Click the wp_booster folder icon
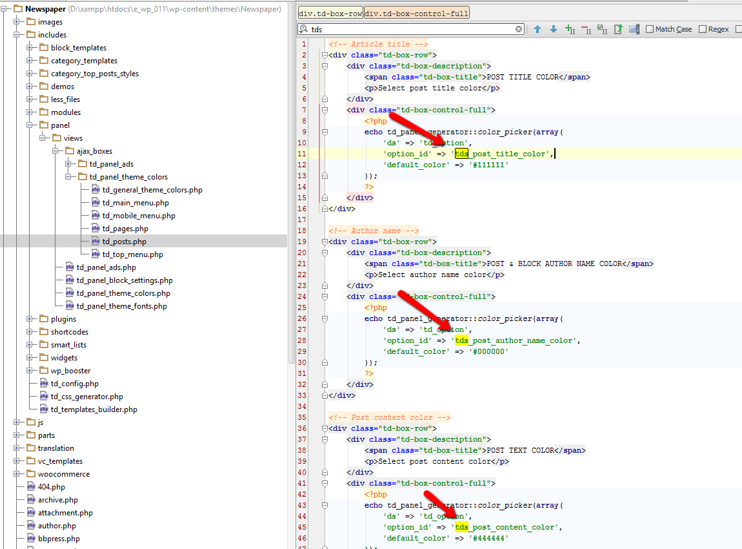Image resolution: width=742 pixels, height=549 pixels. pyautogui.click(x=44, y=371)
